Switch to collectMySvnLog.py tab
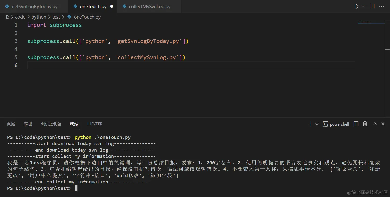 pos(150,7)
